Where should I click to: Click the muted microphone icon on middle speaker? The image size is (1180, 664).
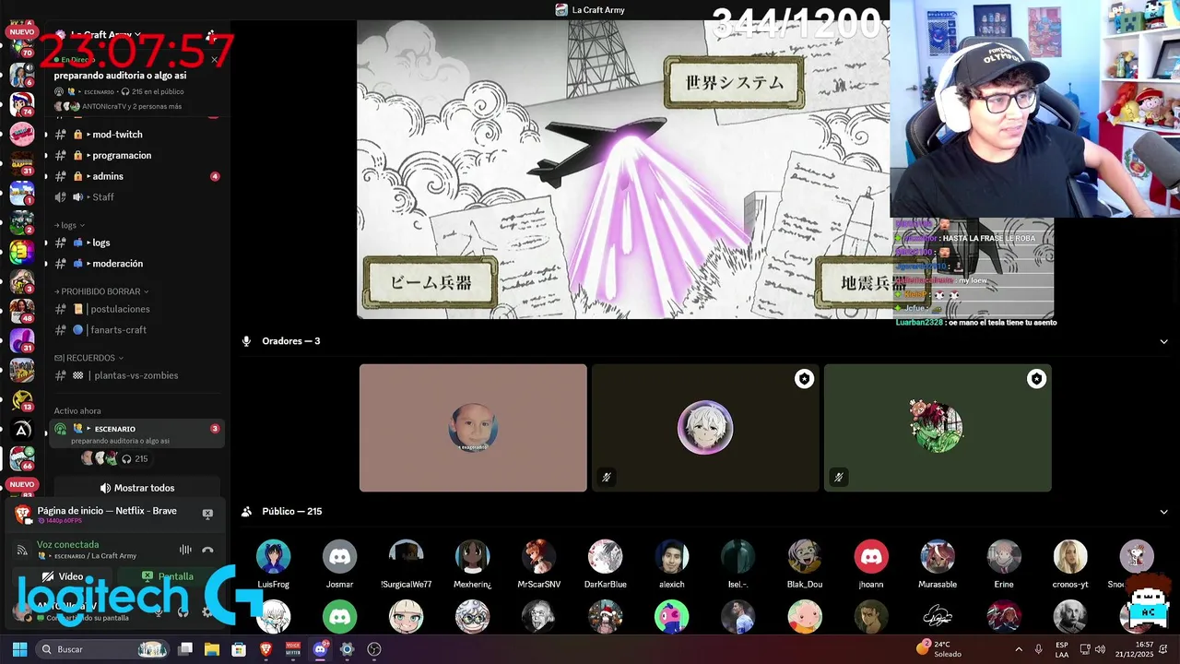coord(607,477)
